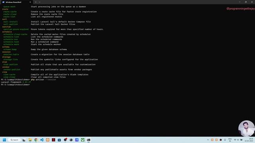The width and height of the screenshot is (255, 143).
Task: Click the Laravel Framework version line
Action: coord(16,82)
